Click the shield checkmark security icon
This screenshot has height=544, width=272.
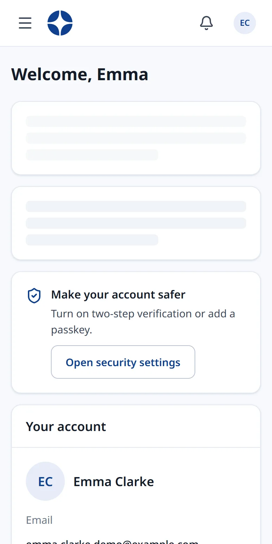[34, 296]
